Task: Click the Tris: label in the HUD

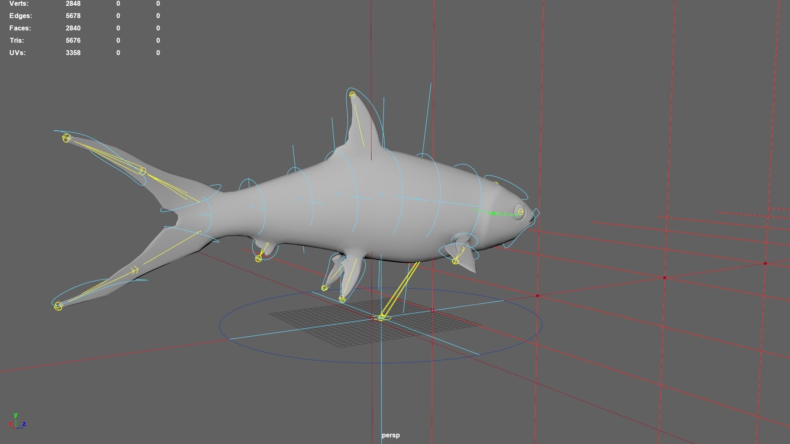Action: click(17, 40)
